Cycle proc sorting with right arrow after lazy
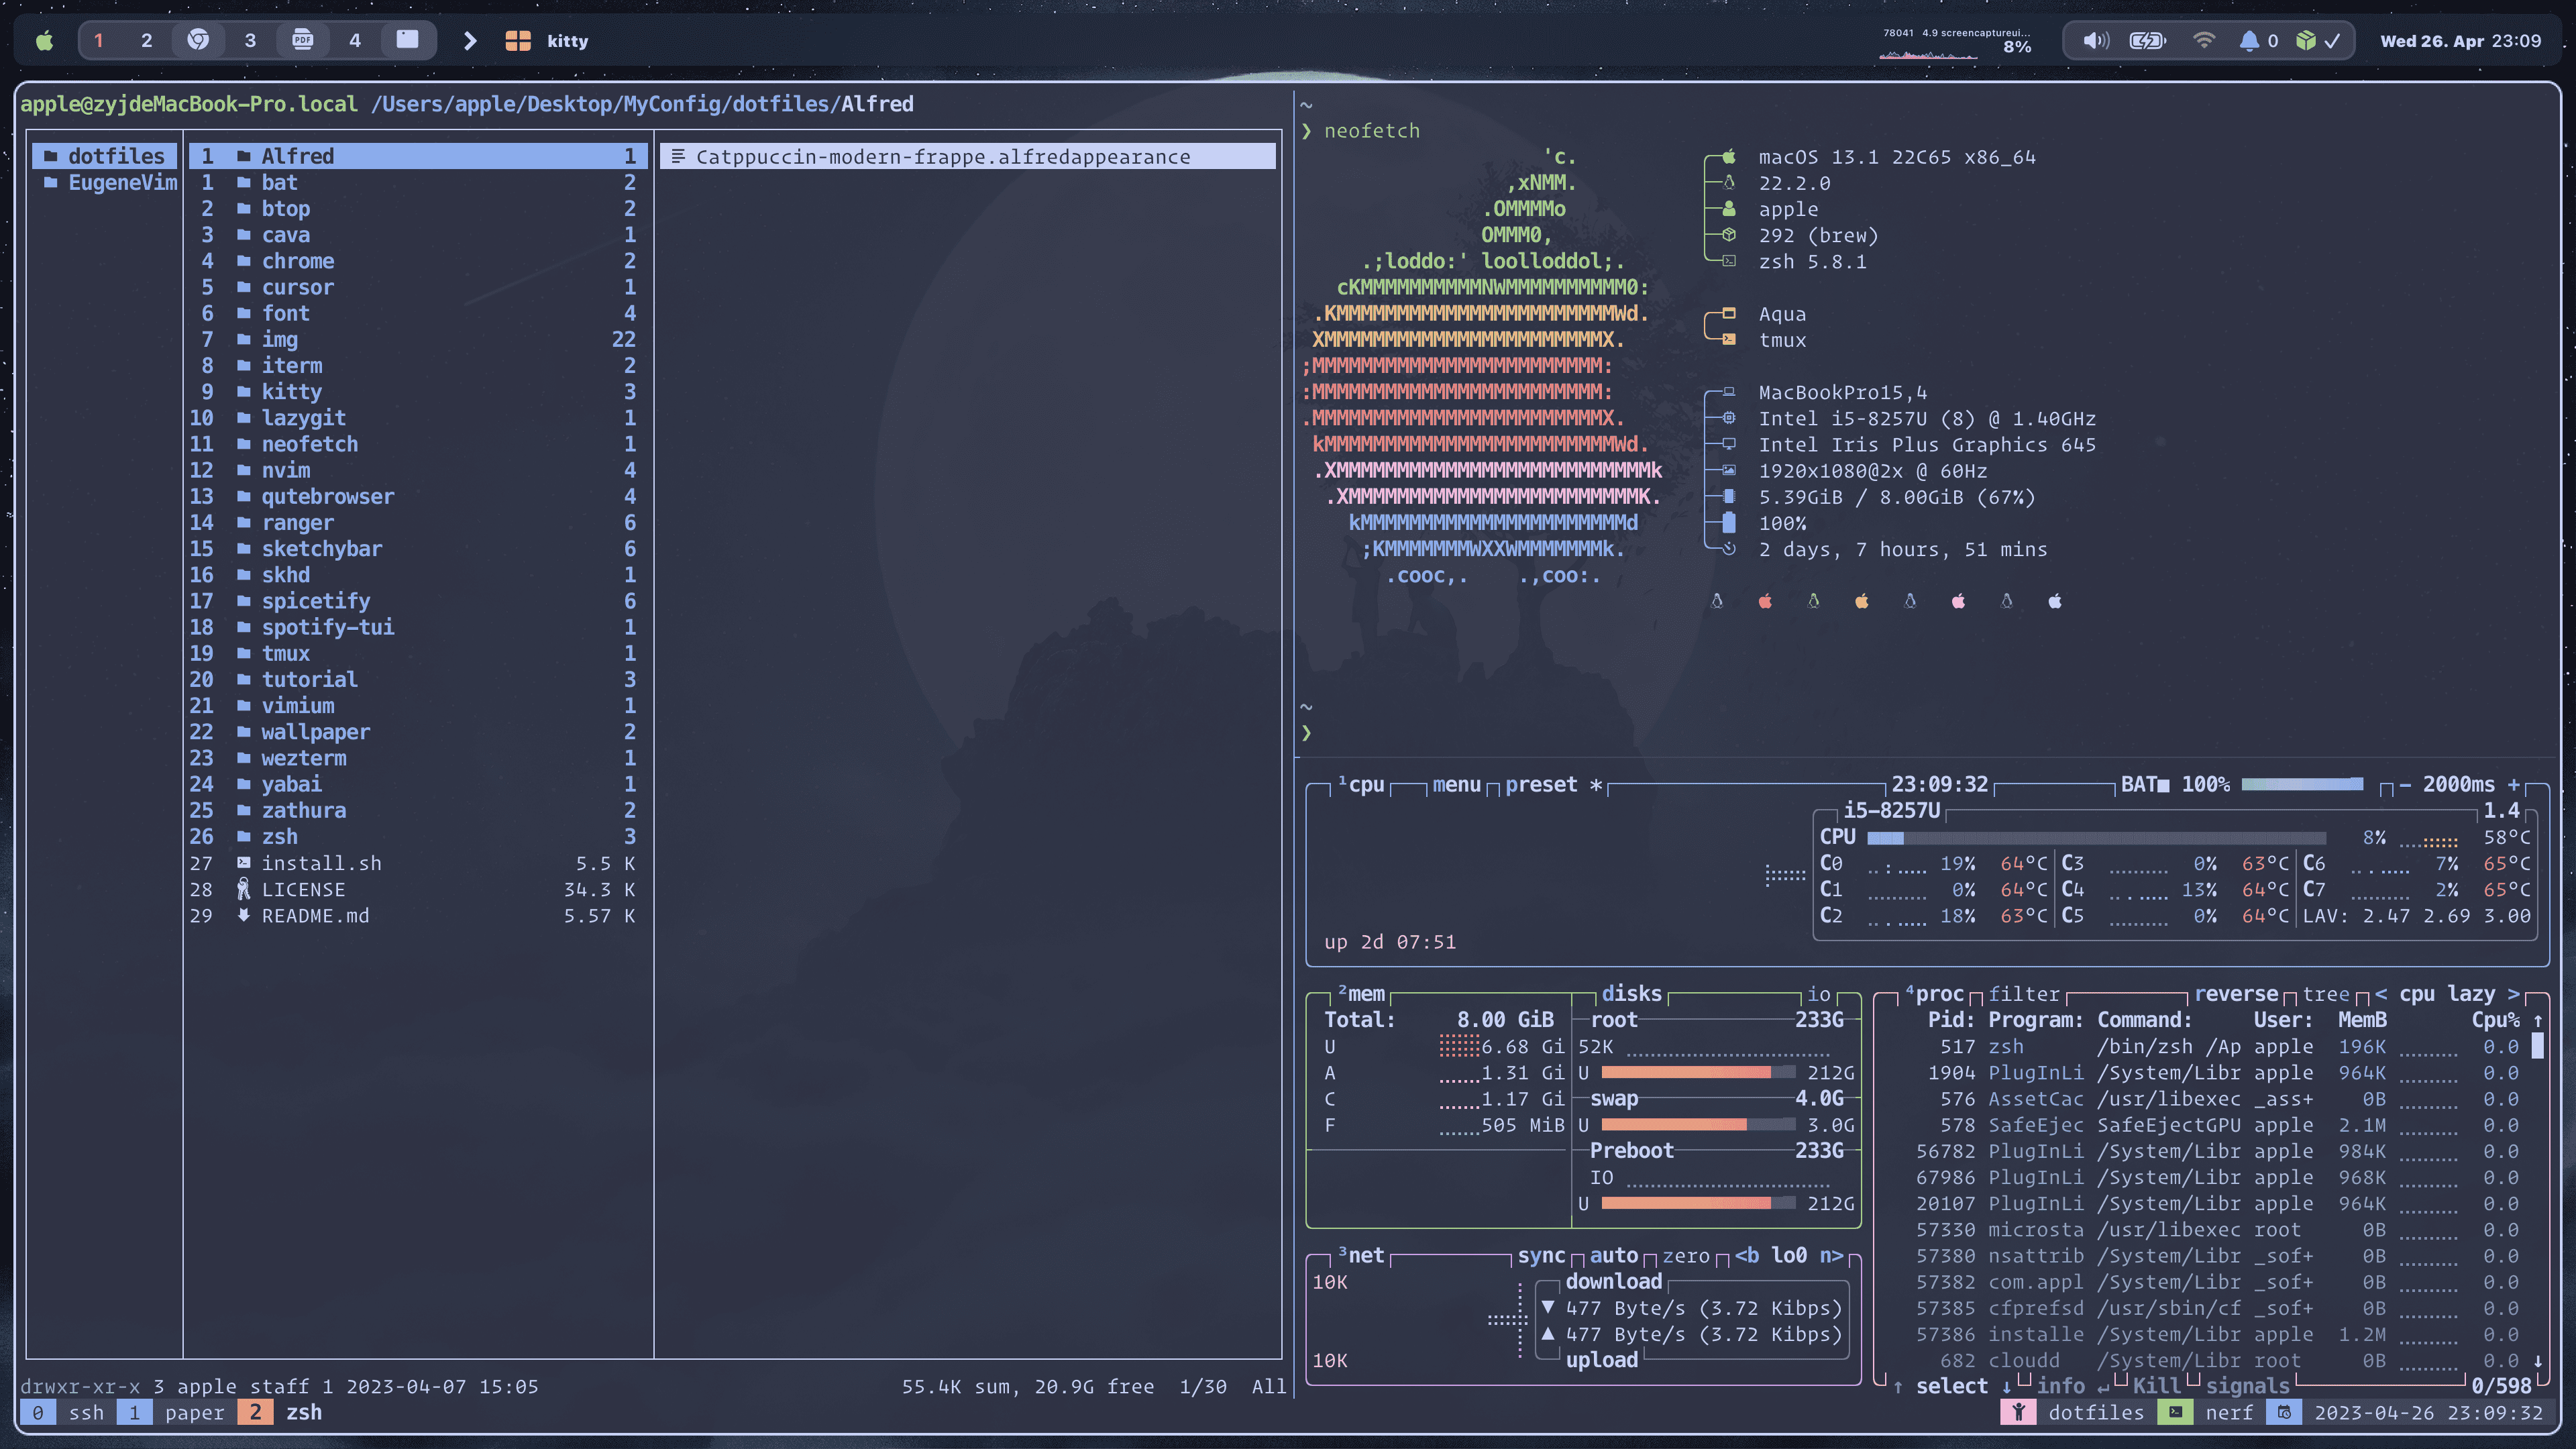Image resolution: width=2576 pixels, height=1449 pixels. pos(2513,994)
